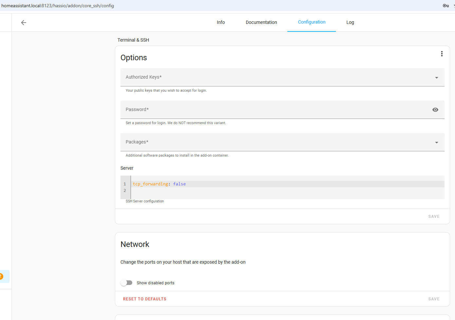Open the Documentation tab
This screenshot has height=320, width=455.
261,22
